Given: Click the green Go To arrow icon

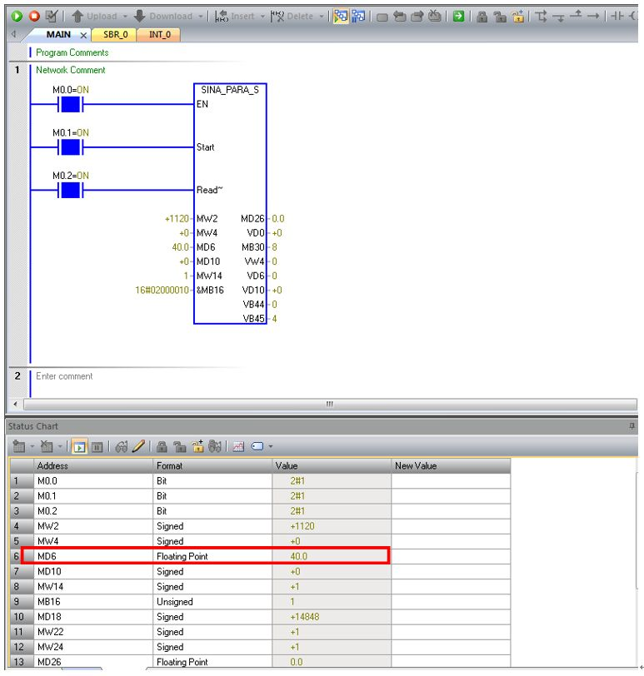Looking at the screenshot, I should pos(458,17).
